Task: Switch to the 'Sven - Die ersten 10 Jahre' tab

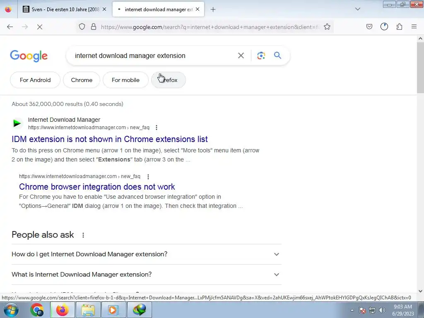Action: point(64,10)
